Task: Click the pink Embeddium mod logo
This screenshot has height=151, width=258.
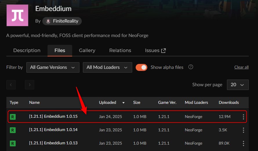Action: pyautogui.click(x=17, y=15)
